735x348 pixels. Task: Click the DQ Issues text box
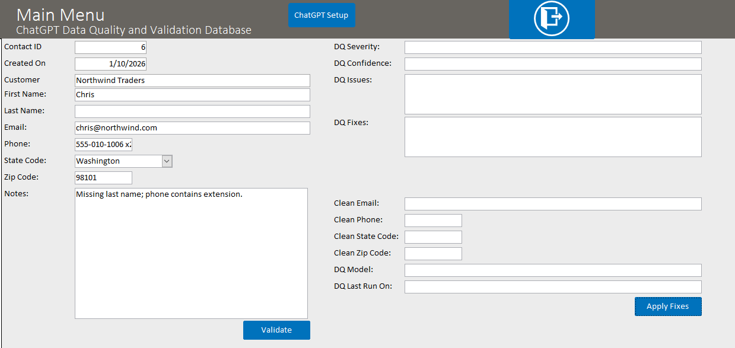[x=552, y=94]
